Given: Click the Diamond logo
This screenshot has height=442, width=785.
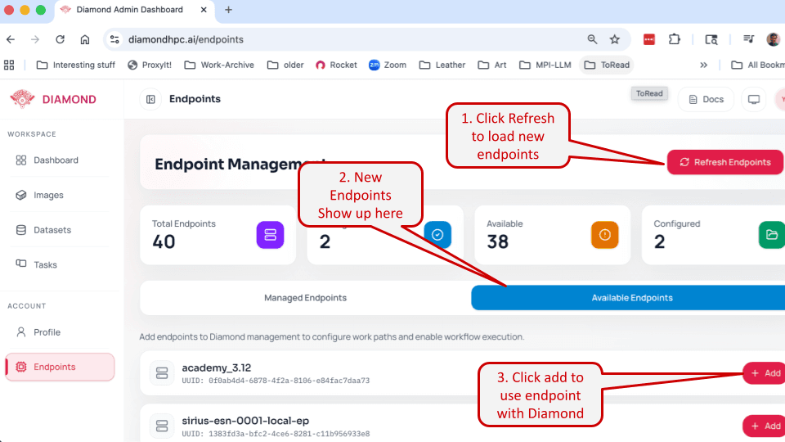Looking at the screenshot, I should [x=22, y=99].
